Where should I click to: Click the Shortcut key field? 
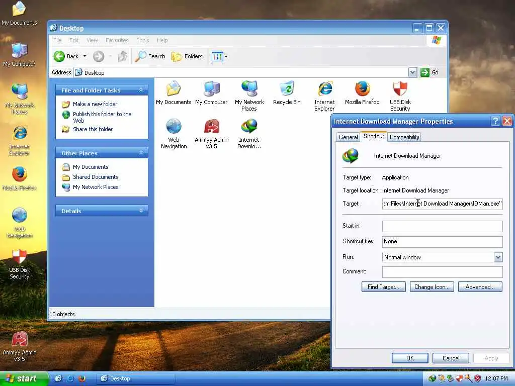[442, 242]
